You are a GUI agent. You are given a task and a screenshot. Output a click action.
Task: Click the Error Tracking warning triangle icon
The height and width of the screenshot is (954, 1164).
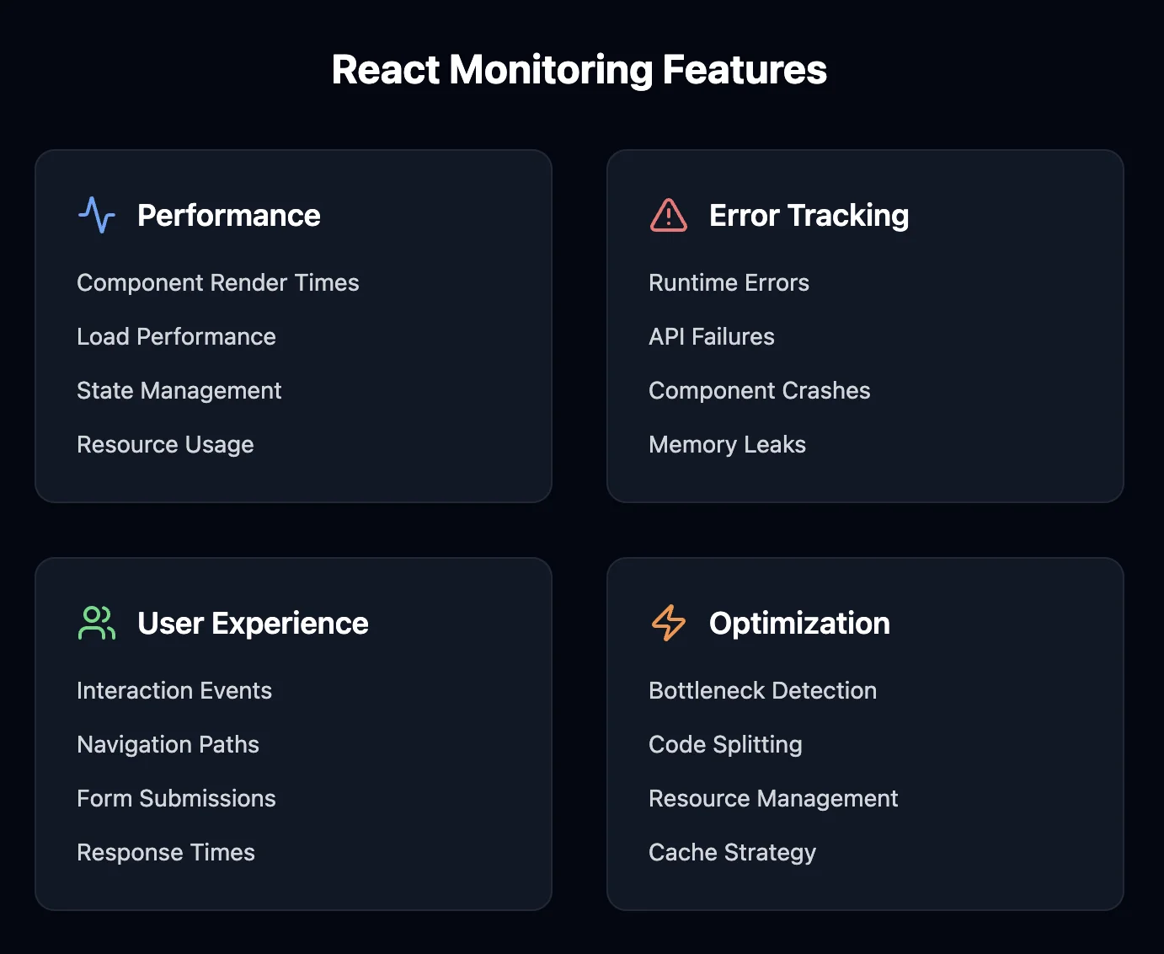(x=669, y=215)
